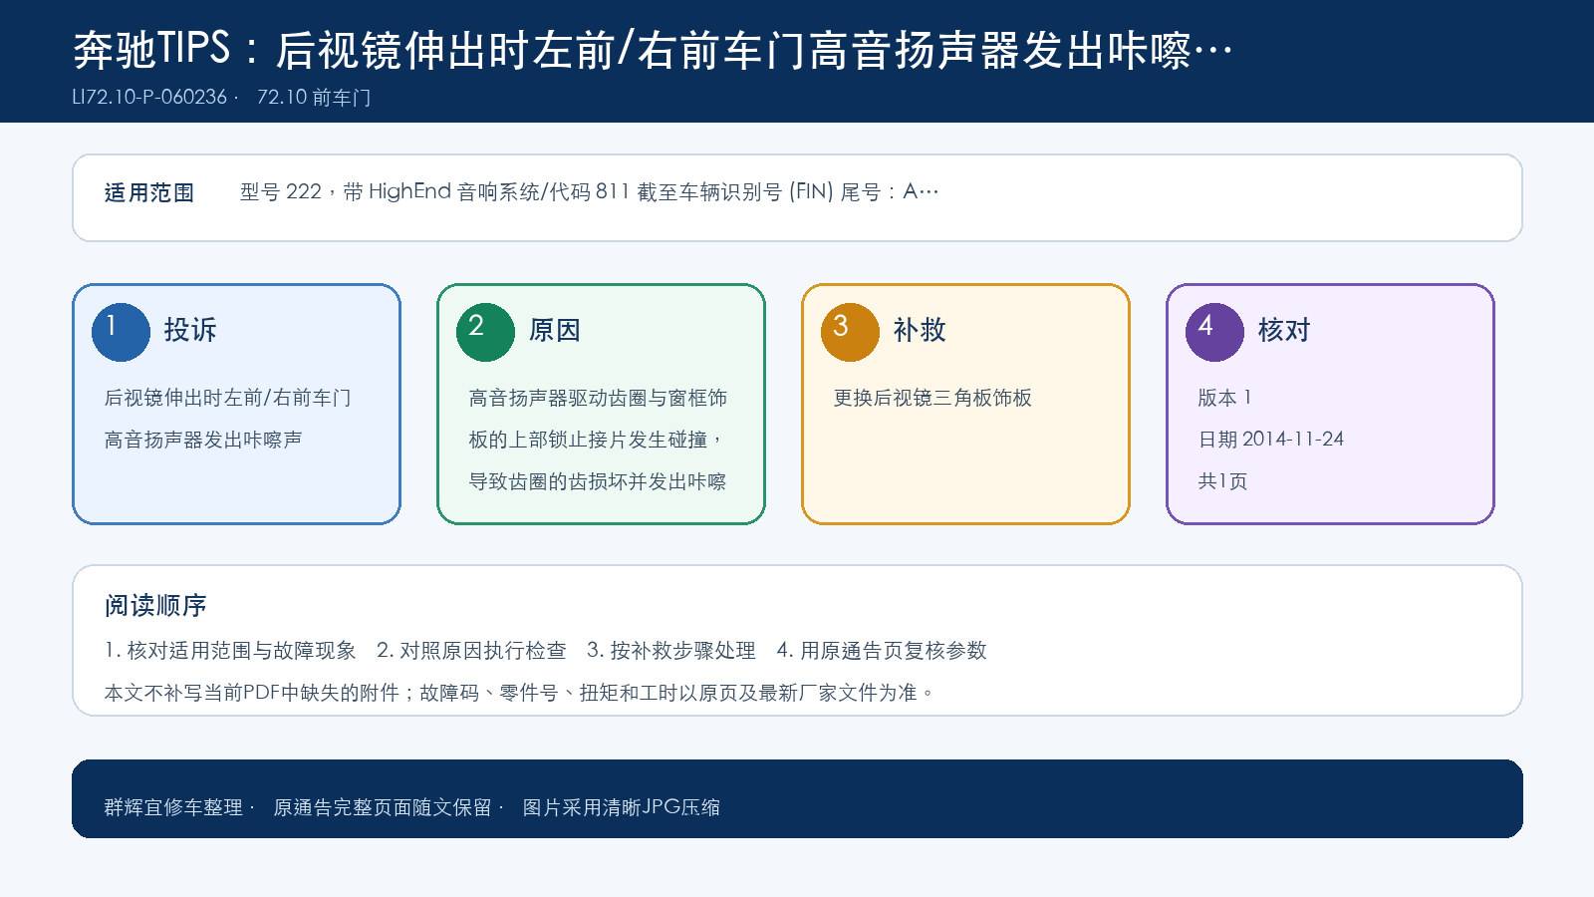Click the footer text 群辉宜修车整理
This screenshot has height=897, width=1594.
coord(173,807)
